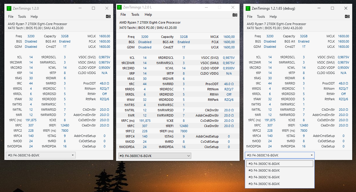The width and height of the screenshot is (356, 192).
Task: Expand the memory module dropdown in ZenTimings 1.2.0 L
Action: 155,156
